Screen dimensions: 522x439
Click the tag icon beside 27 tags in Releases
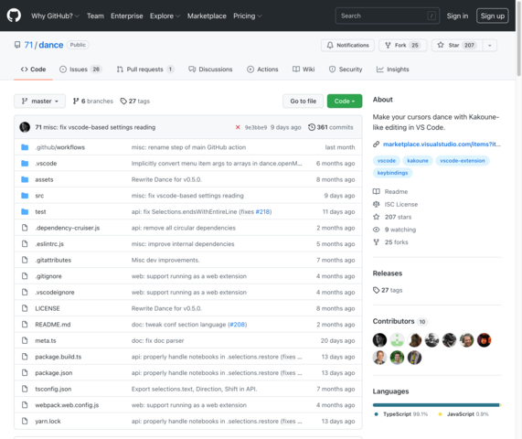coord(376,290)
